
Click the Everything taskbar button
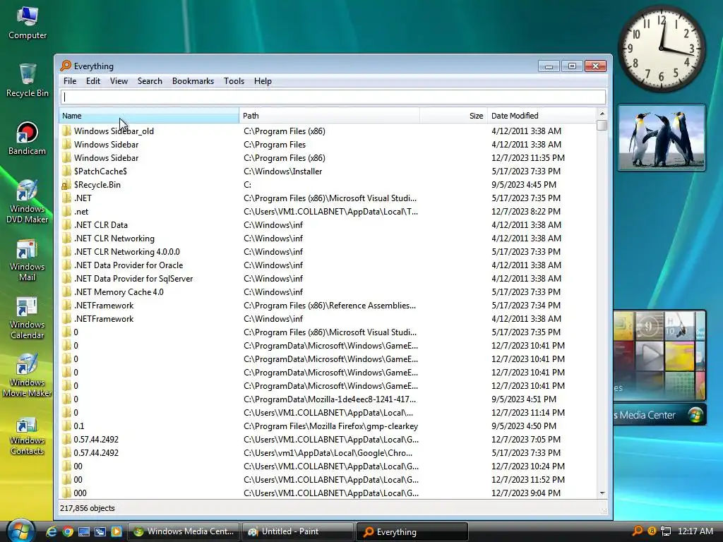pos(412,532)
